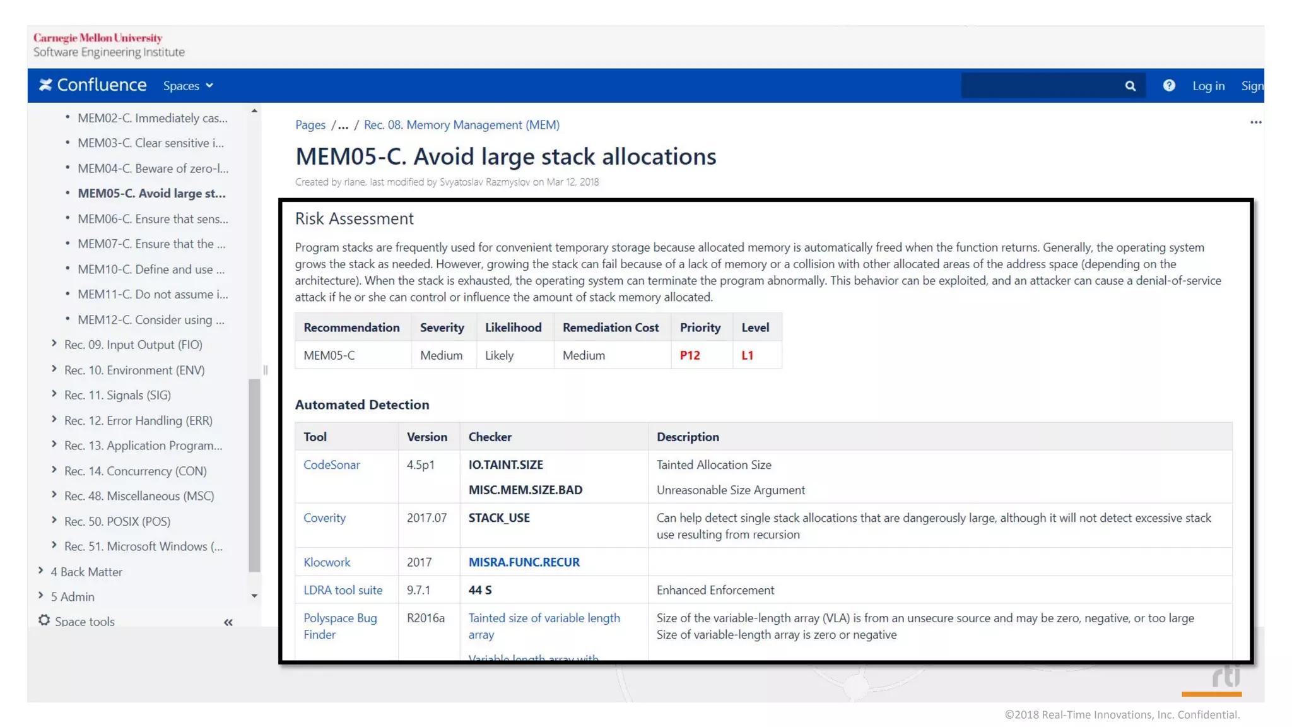The image size is (1292, 727).
Task: Open the CodeSonar tool link
Action: [331, 465]
